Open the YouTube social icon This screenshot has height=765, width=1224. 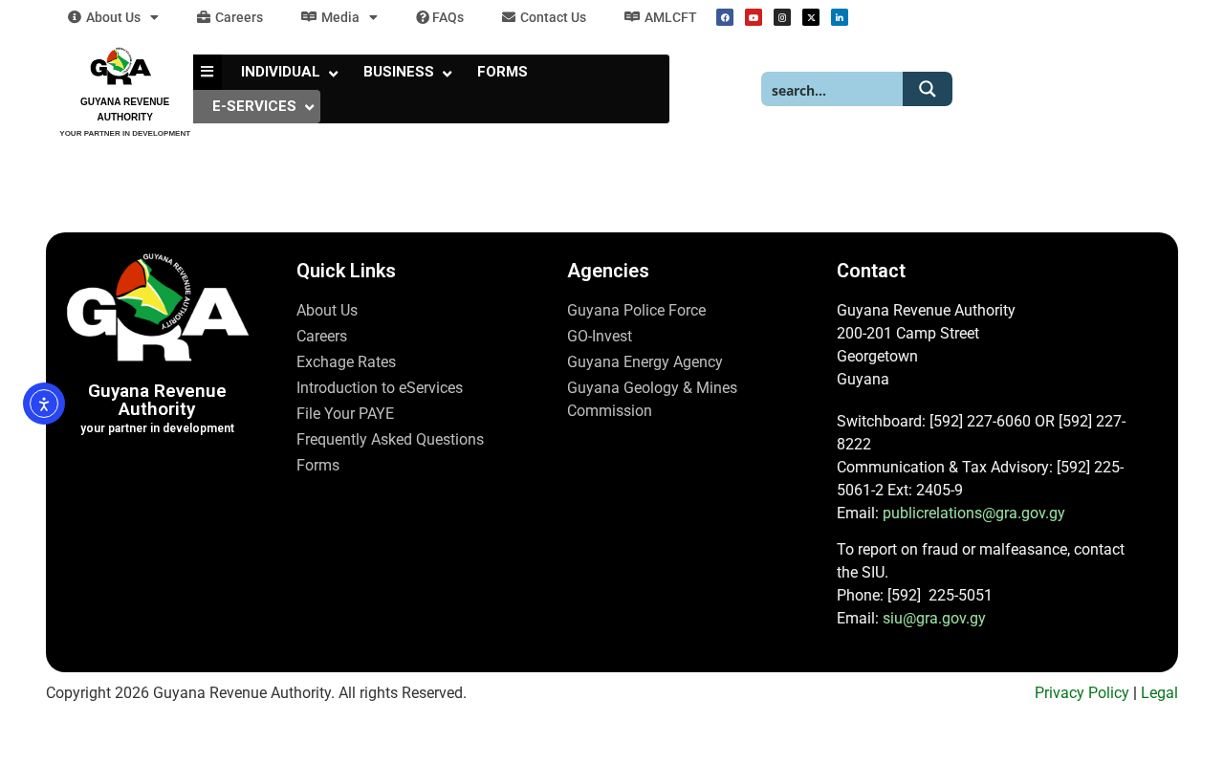click(754, 17)
